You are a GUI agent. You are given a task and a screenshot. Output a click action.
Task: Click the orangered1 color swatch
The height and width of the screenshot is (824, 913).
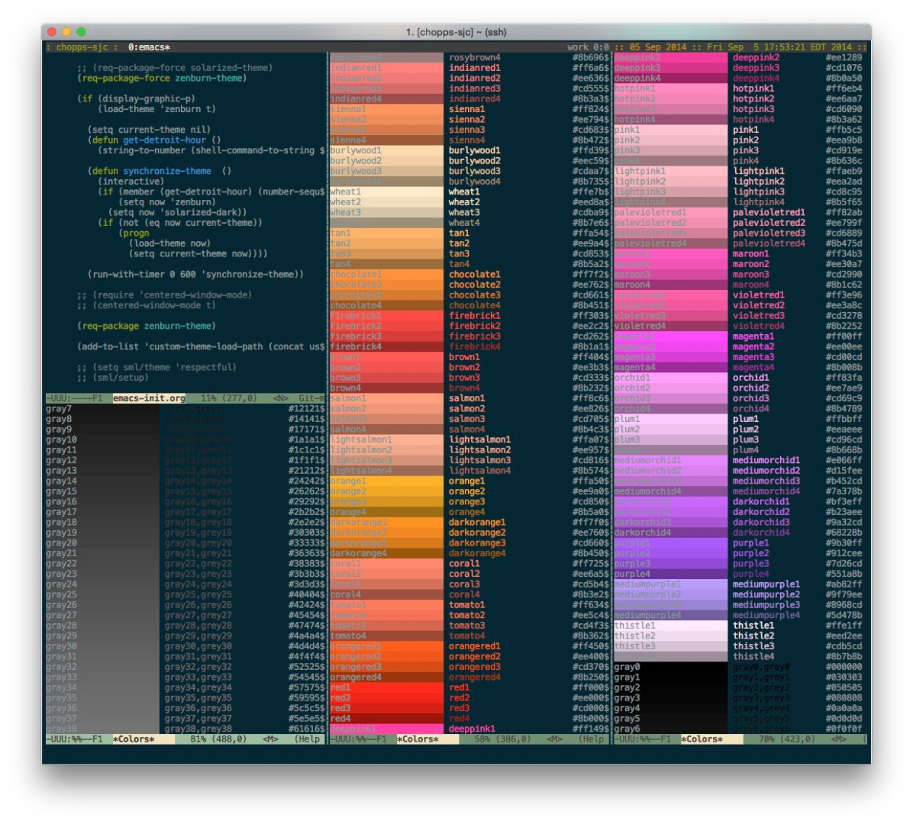pyautogui.click(x=386, y=646)
